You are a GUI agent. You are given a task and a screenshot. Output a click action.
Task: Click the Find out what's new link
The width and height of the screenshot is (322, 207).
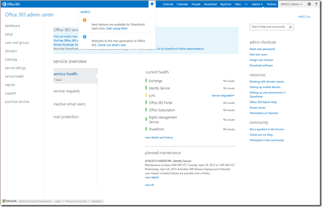coord(66,36)
